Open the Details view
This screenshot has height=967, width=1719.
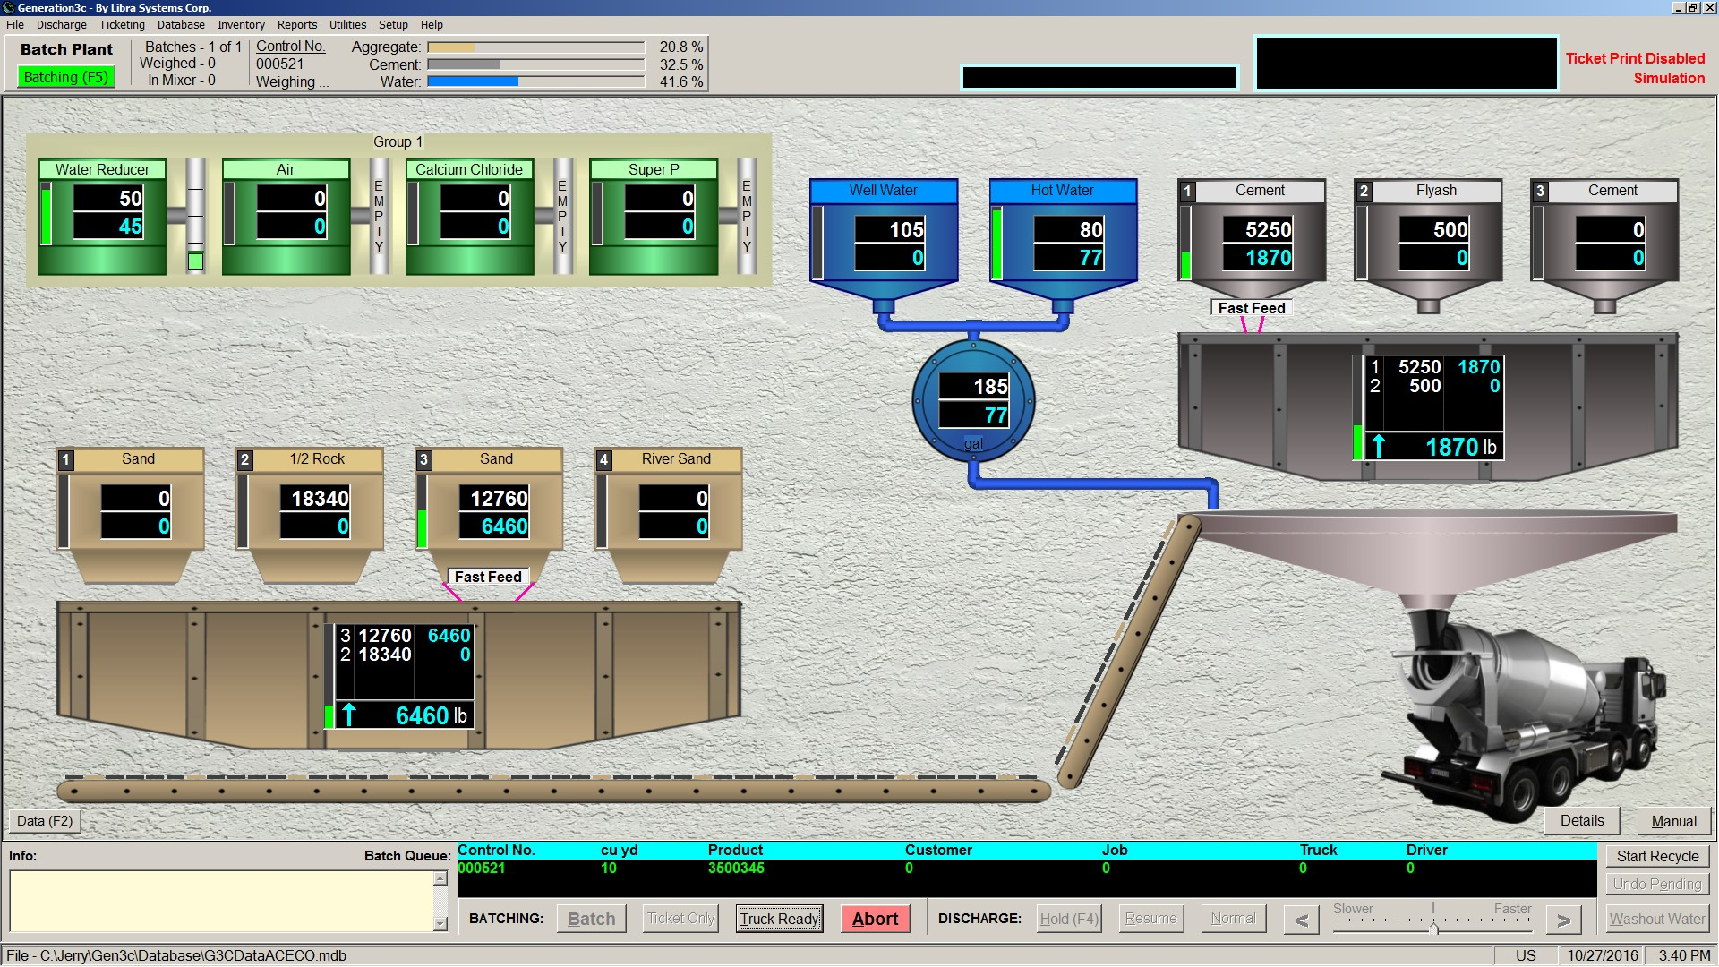(1582, 821)
